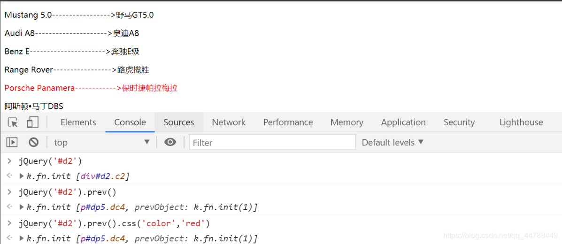Switch to the Application tab

[x=403, y=122]
